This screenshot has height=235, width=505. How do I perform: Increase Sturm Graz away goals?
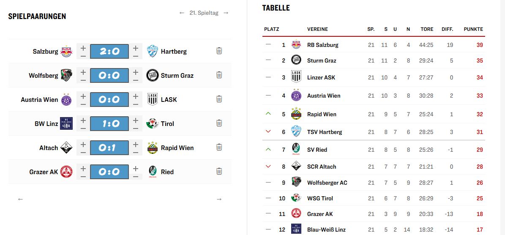point(135,72)
